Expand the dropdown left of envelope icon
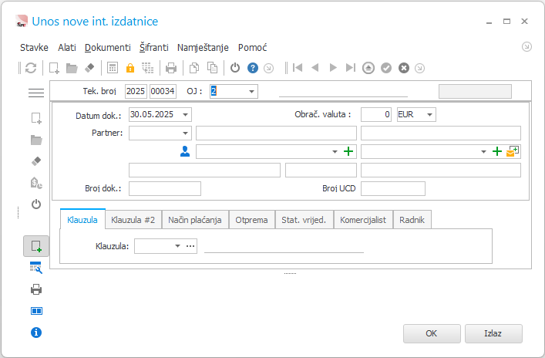Viewport: 545px width, 358px height. 483,152
